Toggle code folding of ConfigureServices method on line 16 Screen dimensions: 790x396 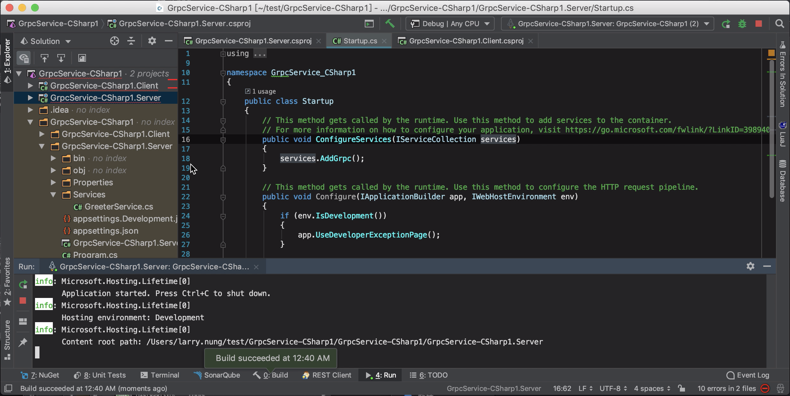[223, 140]
